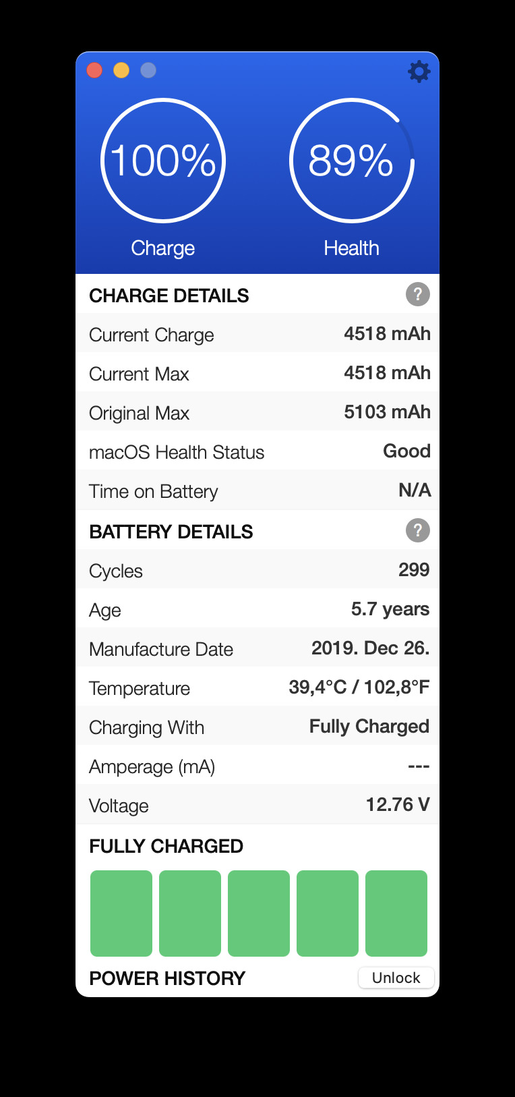Click the first green charge bar
515x1097 pixels.
click(121, 913)
